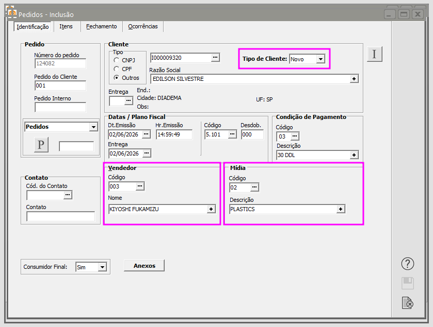The width and height of the screenshot is (433, 327).
Task: Close the Pedidos - Inclusão window
Action: click(418, 14)
